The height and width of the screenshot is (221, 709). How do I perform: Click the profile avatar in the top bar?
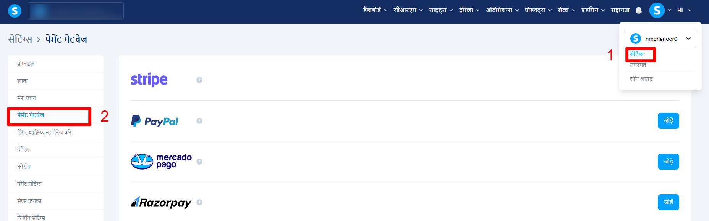click(657, 10)
